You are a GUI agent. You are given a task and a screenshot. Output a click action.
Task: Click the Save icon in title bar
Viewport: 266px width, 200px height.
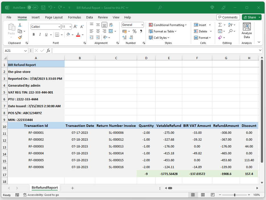click(x=43, y=8)
